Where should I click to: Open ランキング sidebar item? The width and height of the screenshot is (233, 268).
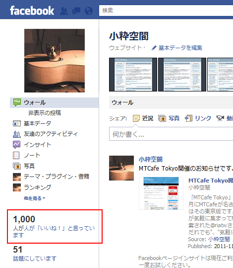pyautogui.click(x=38, y=187)
